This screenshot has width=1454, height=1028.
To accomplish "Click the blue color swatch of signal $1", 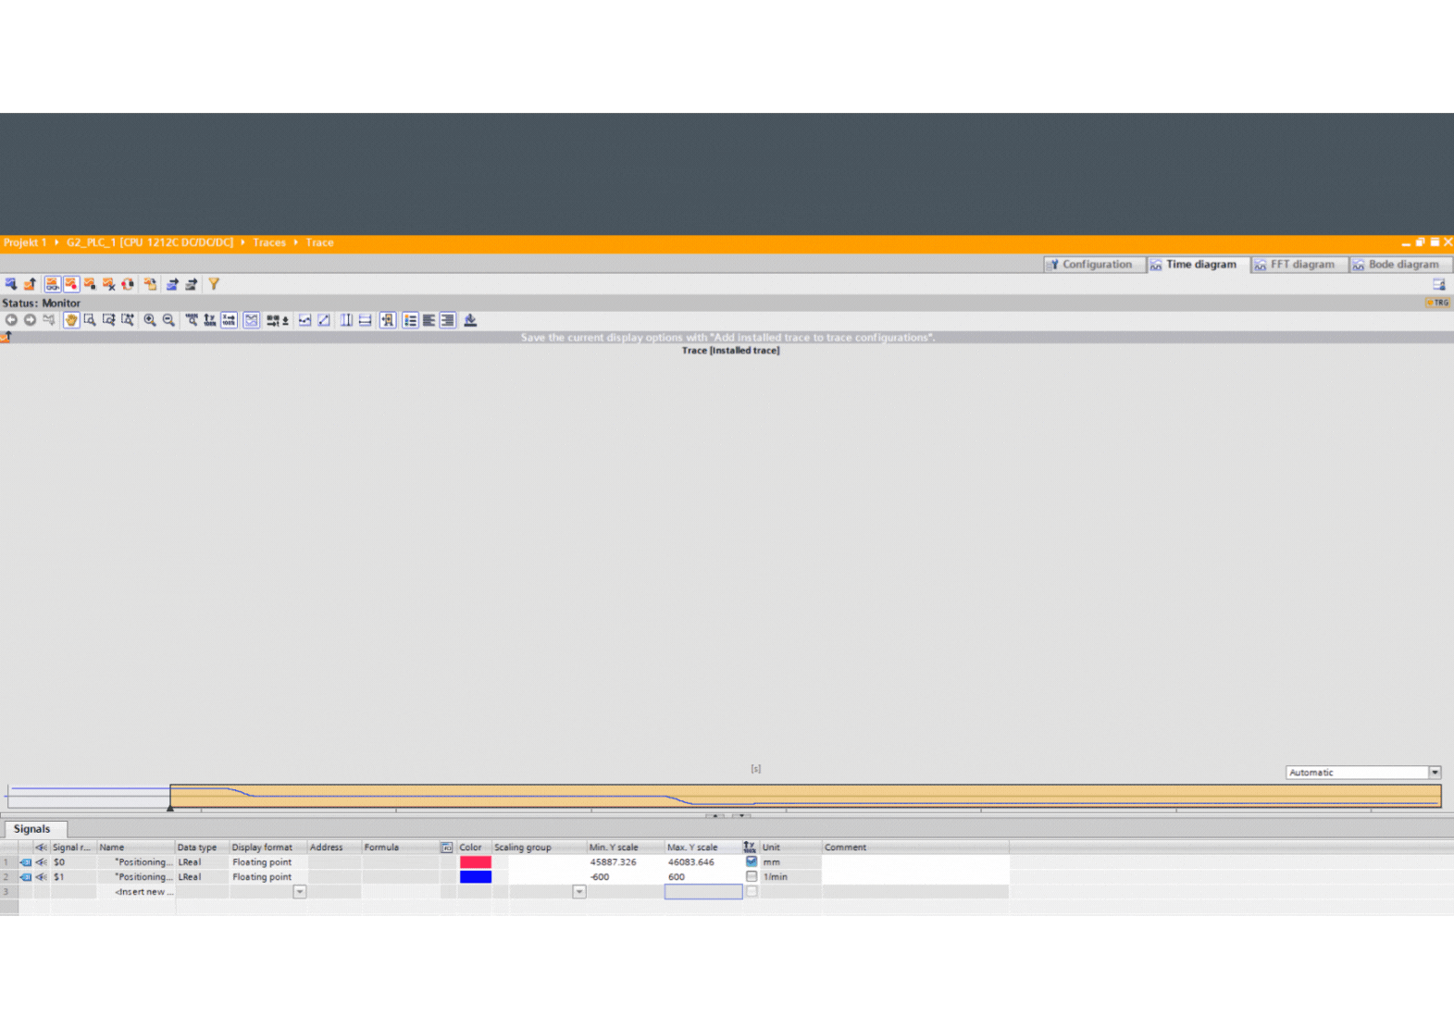I will point(476,877).
